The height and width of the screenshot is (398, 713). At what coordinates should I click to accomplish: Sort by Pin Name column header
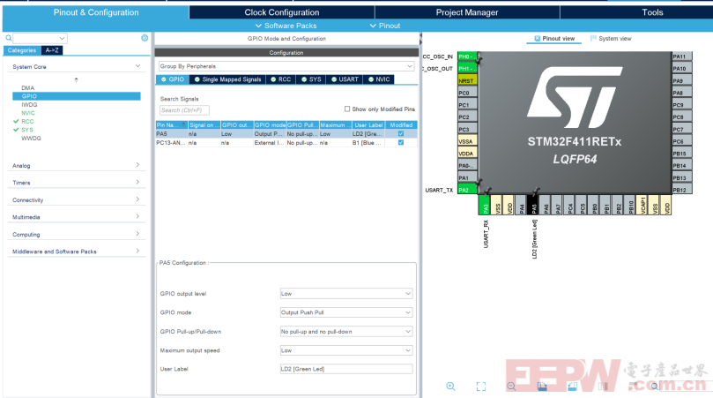(x=172, y=124)
